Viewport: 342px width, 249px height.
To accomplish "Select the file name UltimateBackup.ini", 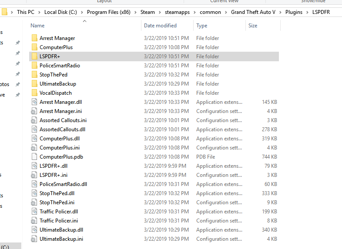I will point(61,239).
